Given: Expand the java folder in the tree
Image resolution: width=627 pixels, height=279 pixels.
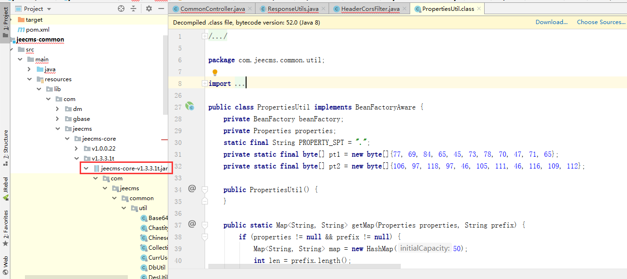Looking at the screenshot, I should [29, 69].
